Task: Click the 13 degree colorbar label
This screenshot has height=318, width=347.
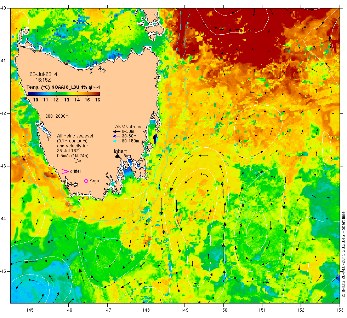Action: [67, 100]
